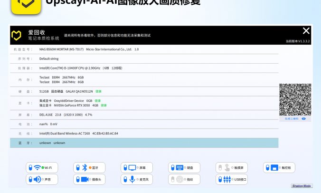Click the '指纹' label text
The width and height of the screenshot is (321, 193).
click(x=190, y=180)
